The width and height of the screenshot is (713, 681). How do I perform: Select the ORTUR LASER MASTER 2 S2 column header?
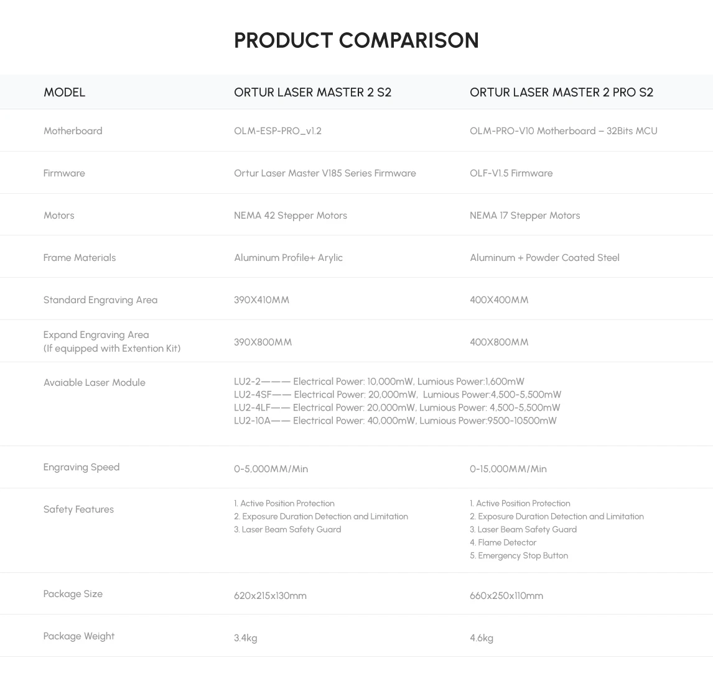point(312,92)
